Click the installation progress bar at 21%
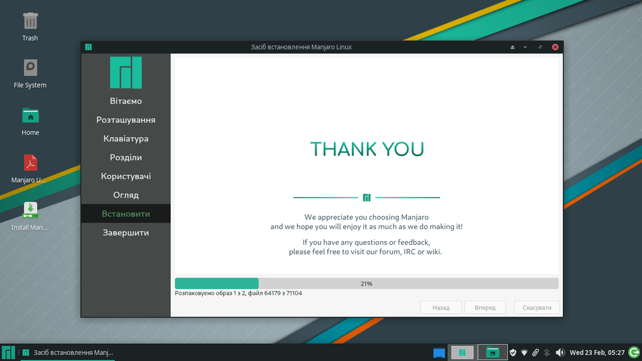Screen dimensions: 642x361 point(366,283)
